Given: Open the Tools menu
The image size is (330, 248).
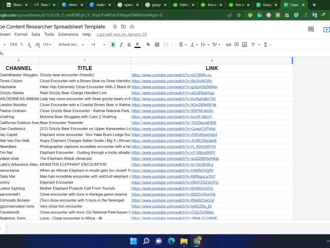Looking at the screenshot, I should pos(49,34).
